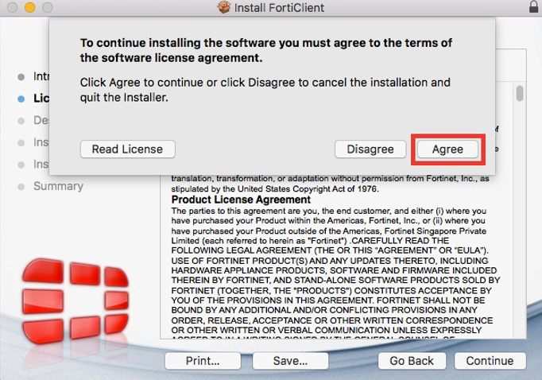The width and height of the screenshot is (542, 380).
Task: Open the Read License button
Action: click(x=127, y=149)
